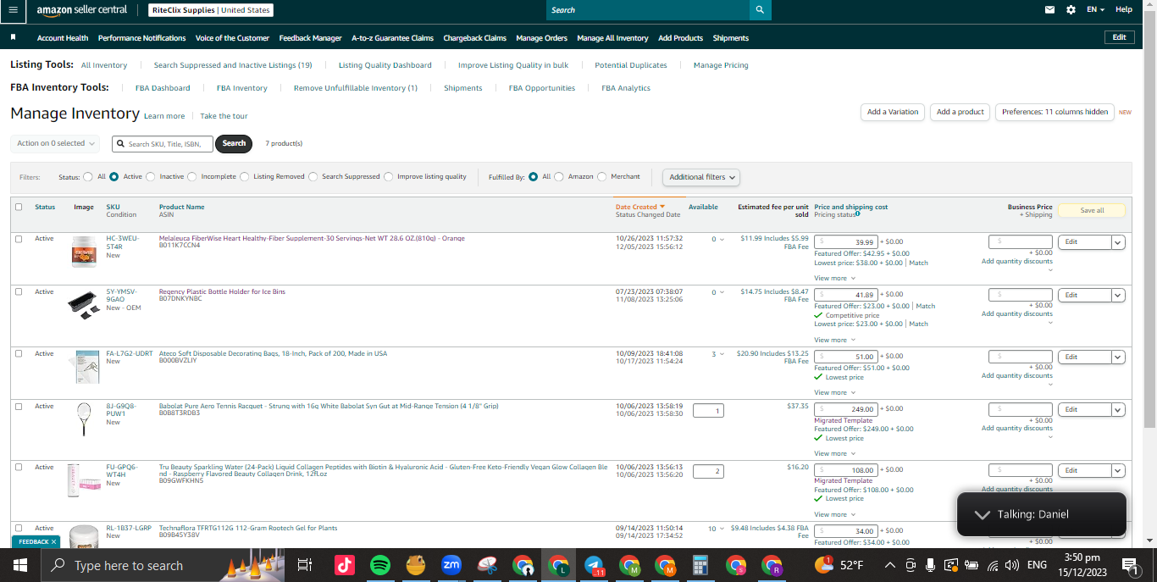1157x582 pixels.
Task: Open Preferences: 11 columns hidden
Action: click(1055, 112)
